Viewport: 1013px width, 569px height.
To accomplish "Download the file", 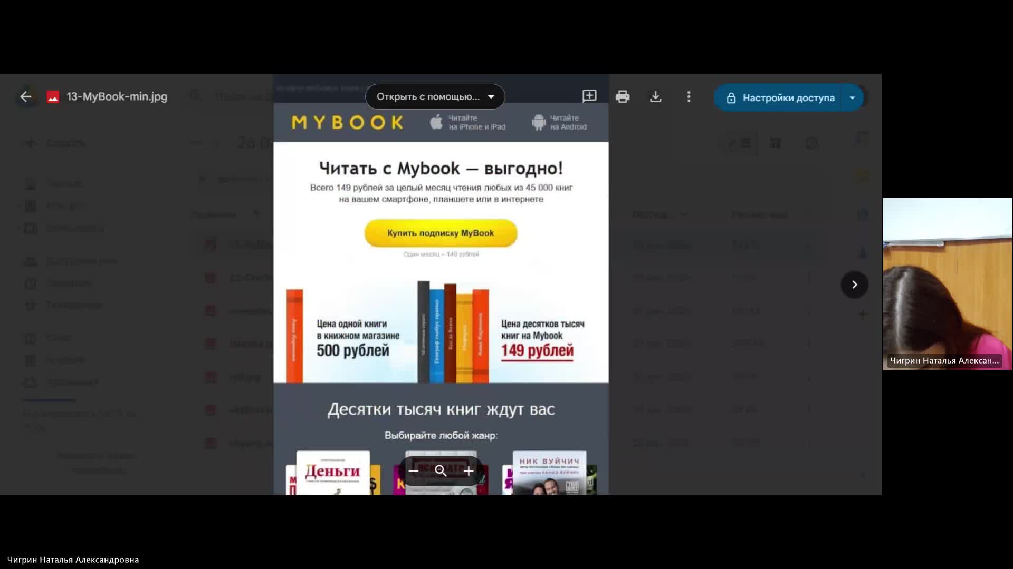I will coord(655,97).
